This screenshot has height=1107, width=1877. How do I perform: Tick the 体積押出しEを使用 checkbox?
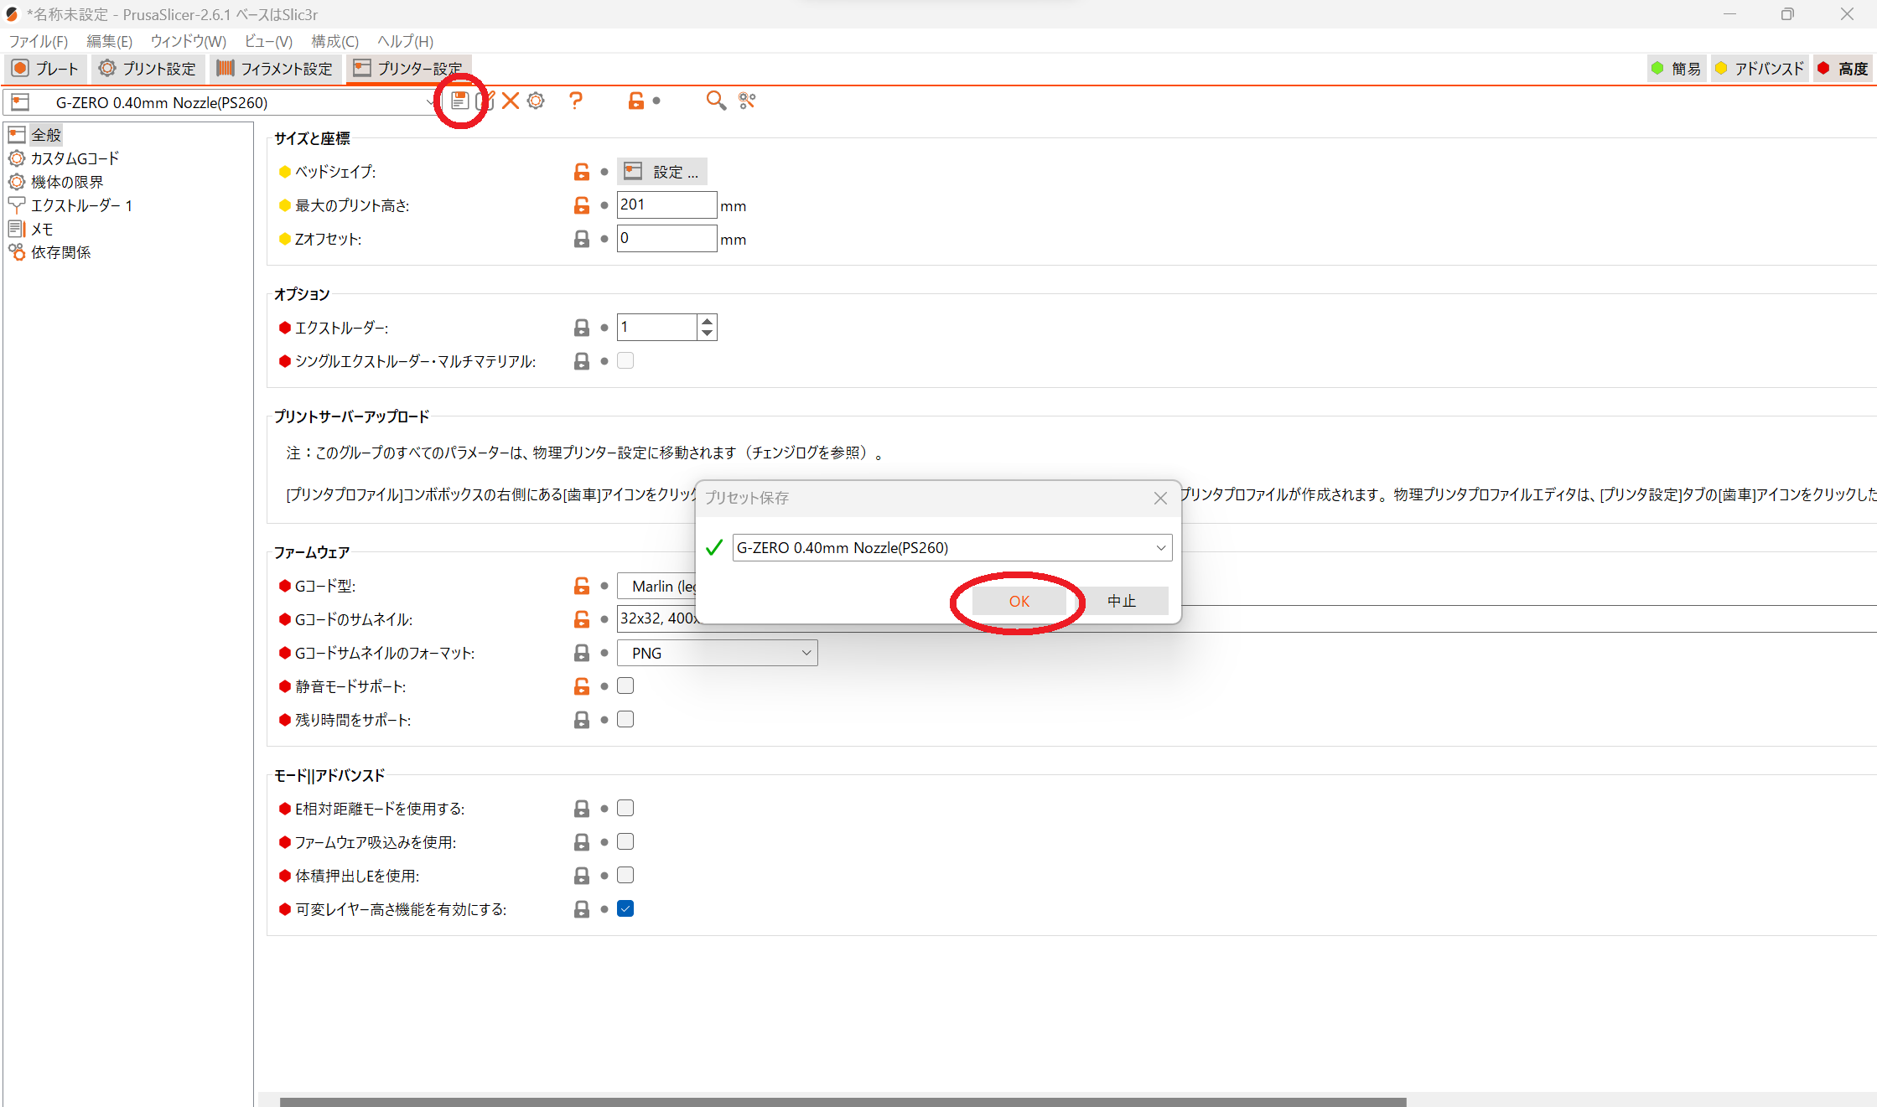(625, 875)
